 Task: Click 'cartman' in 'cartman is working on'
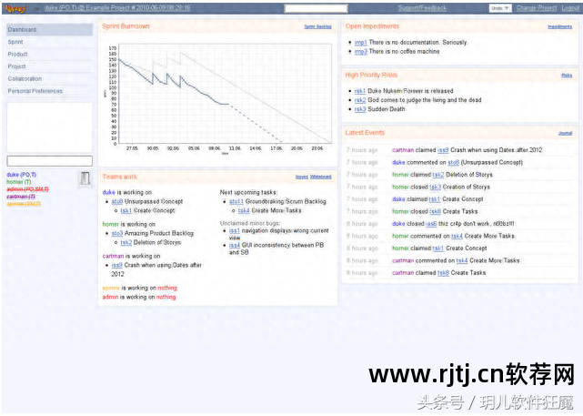[113, 256]
